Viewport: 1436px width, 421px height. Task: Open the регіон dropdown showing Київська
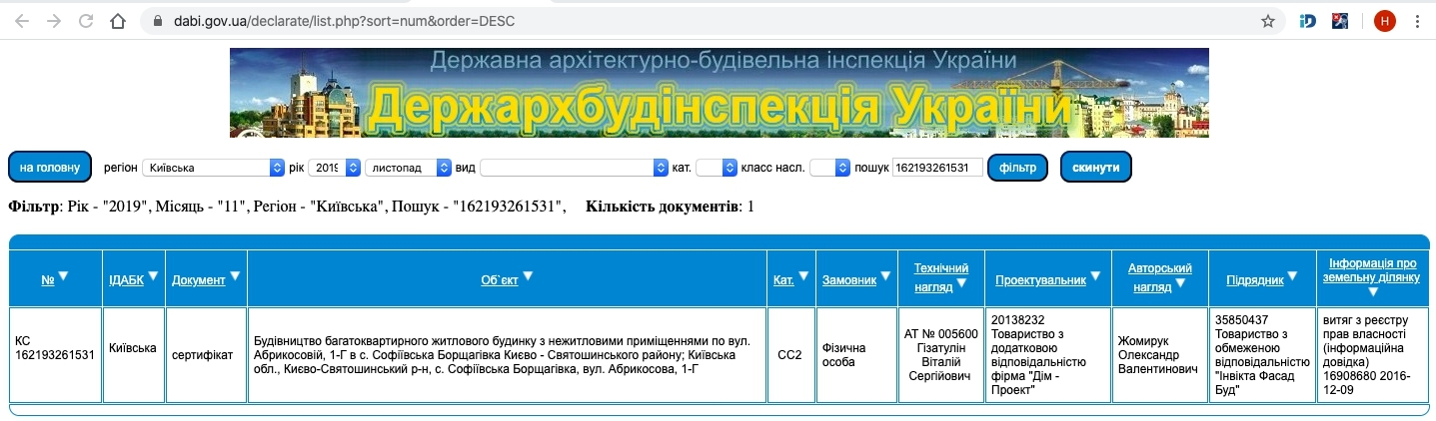click(213, 168)
